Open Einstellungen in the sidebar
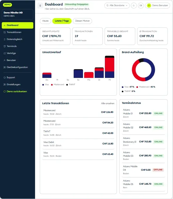 tap(18, 84)
